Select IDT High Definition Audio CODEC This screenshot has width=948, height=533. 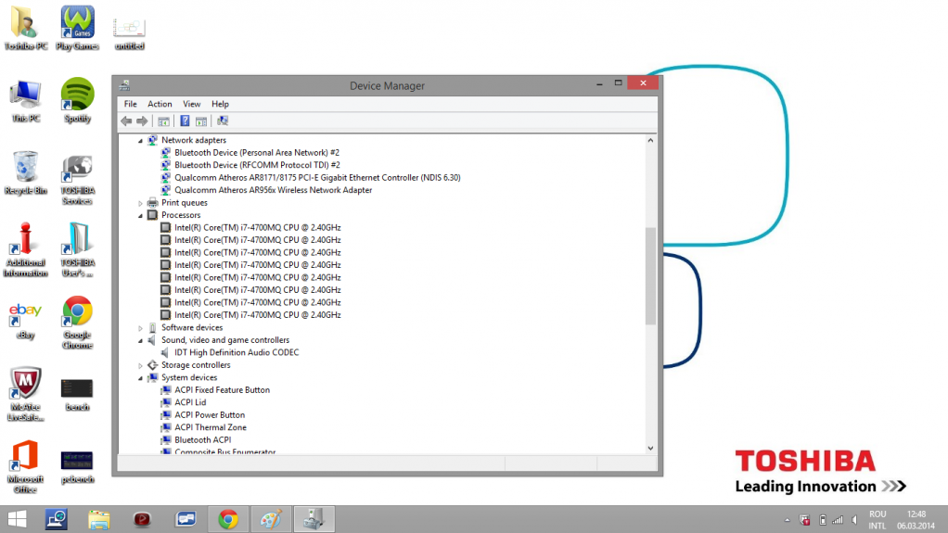click(x=237, y=352)
